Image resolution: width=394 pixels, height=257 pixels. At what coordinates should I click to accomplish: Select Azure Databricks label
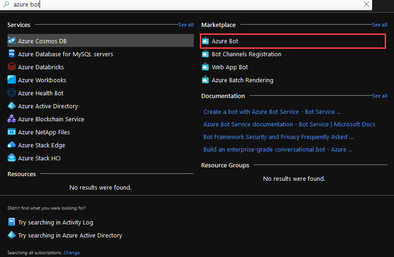[x=41, y=67]
